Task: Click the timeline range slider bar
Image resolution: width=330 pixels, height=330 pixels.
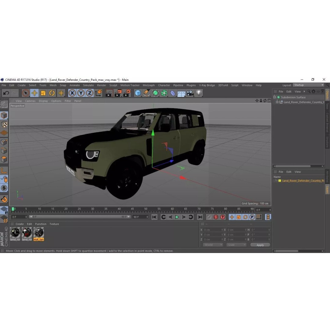Action: 79,217
